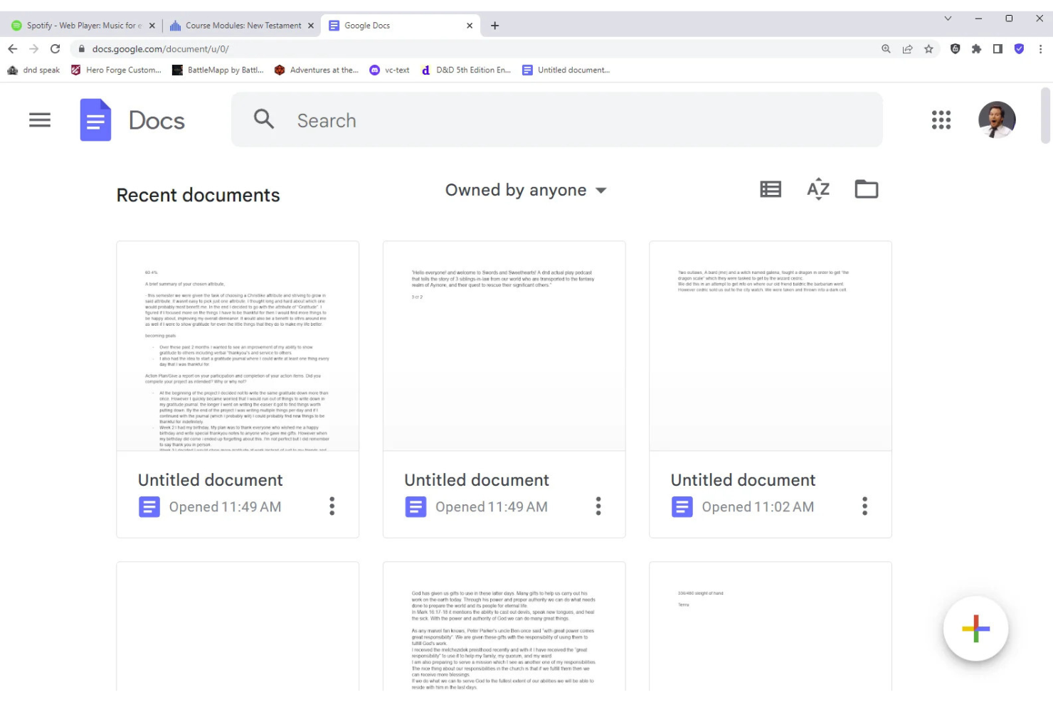Click the shield extension icon
This screenshot has height=702, width=1053.
(x=955, y=49)
